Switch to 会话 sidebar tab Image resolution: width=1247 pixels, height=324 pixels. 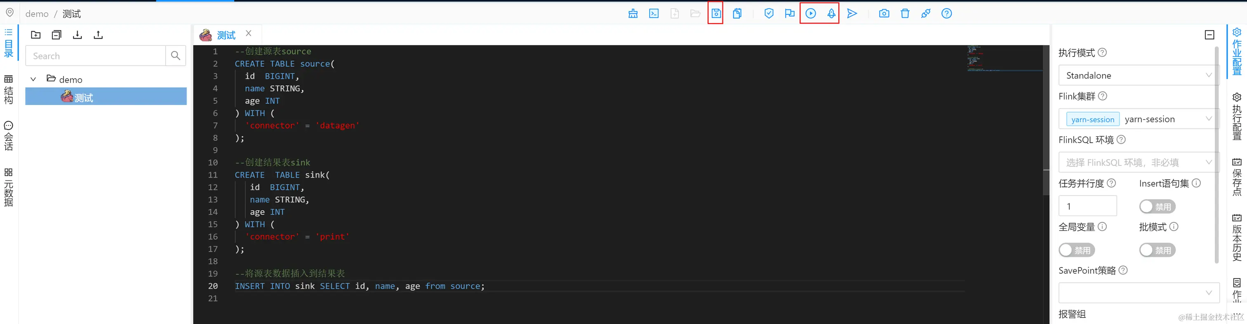pos(9,136)
